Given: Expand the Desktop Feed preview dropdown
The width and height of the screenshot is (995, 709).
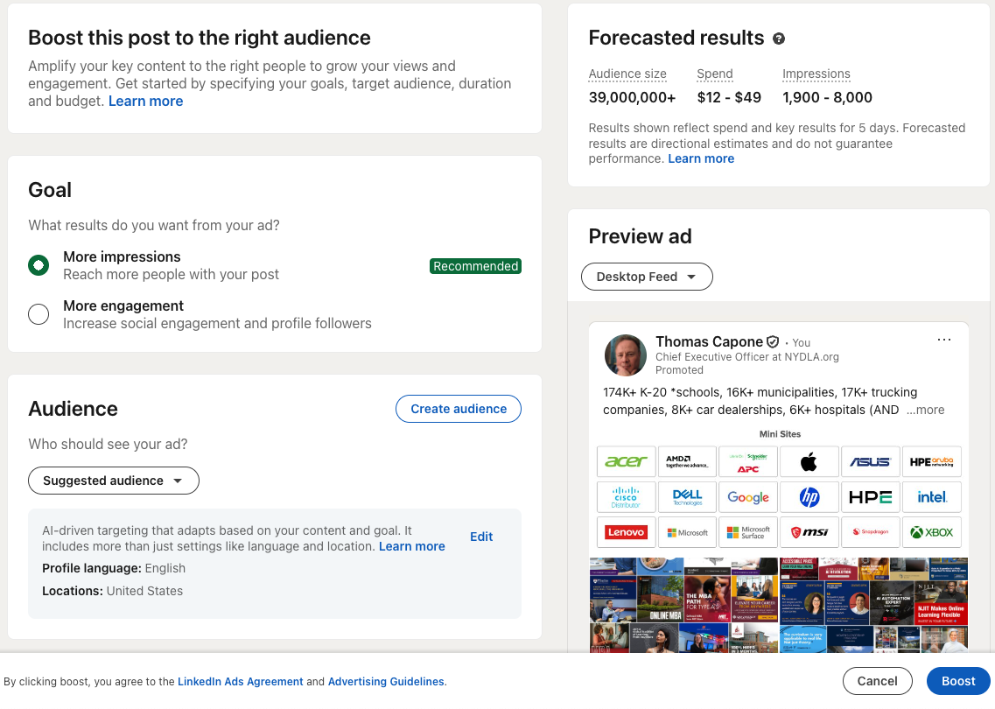Looking at the screenshot, I should point(647,277).
